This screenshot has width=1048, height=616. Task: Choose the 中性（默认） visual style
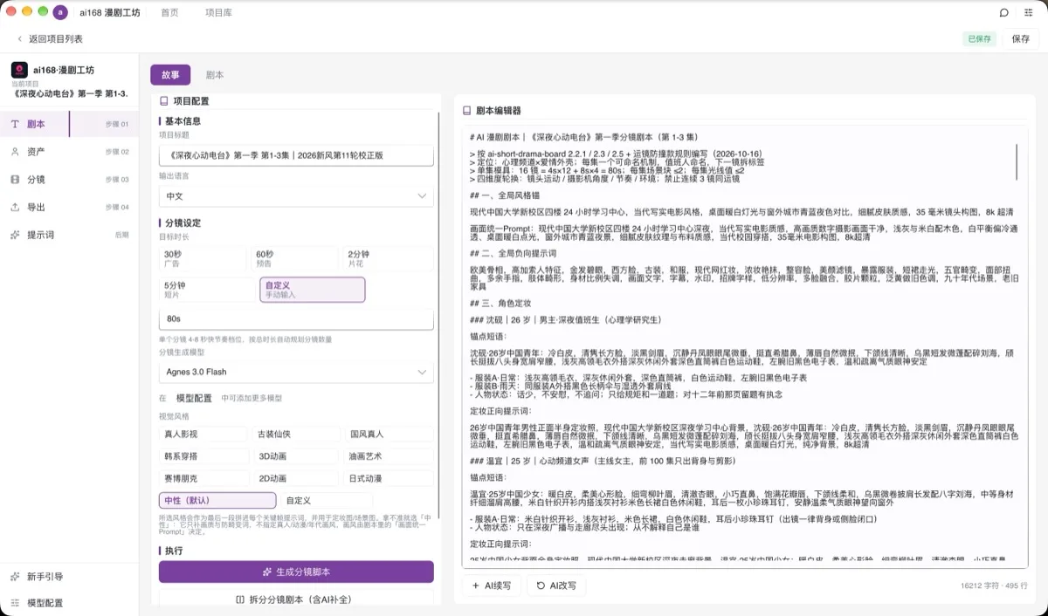217,501
